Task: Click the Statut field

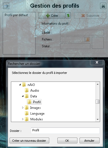Action: point(75,46)
